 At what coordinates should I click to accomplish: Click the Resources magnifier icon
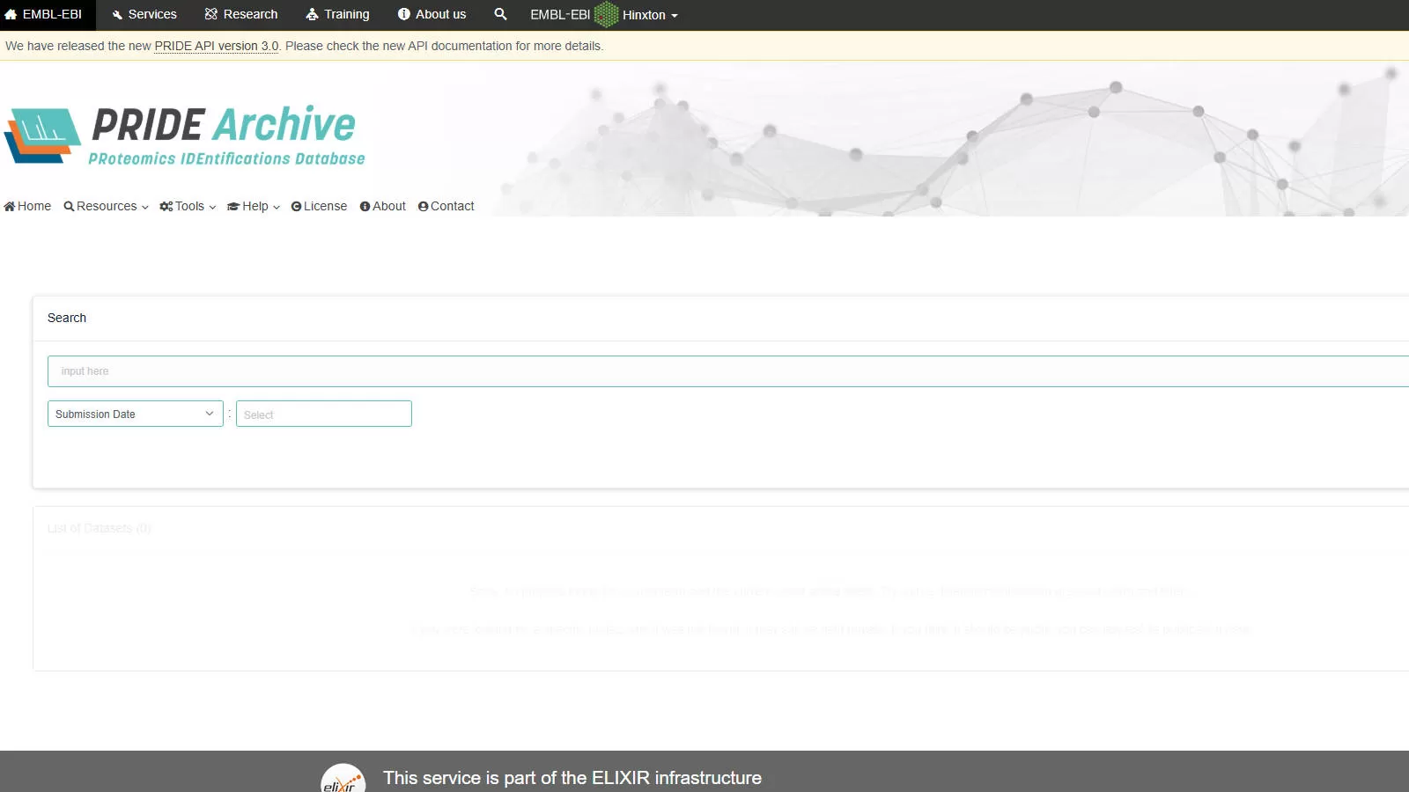69,207
